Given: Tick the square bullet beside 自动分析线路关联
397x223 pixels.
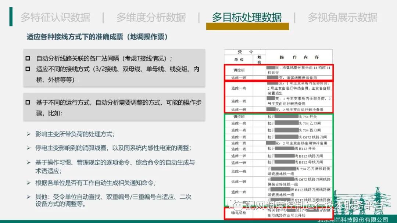Looking at the screenshot, I should (x=28, y=58).
